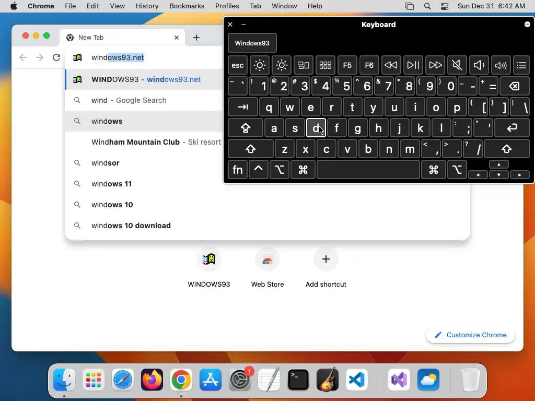
Task: Close the New Tab tab
Action: coord(177,38)
